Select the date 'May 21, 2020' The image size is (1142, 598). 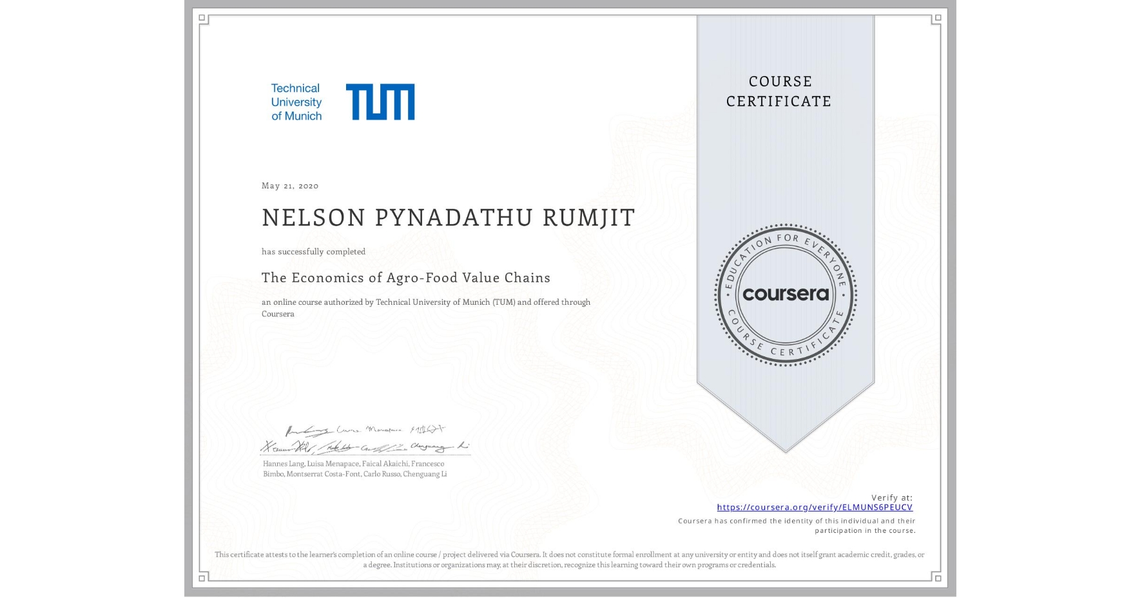tap(290, 186)
